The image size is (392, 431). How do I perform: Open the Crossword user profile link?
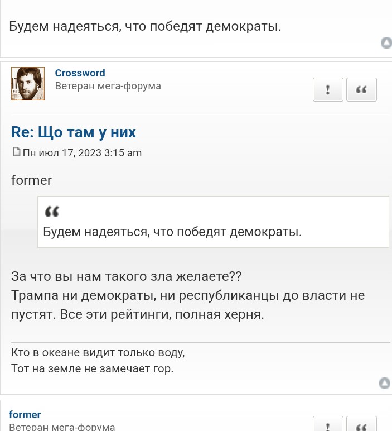[80, 73]
